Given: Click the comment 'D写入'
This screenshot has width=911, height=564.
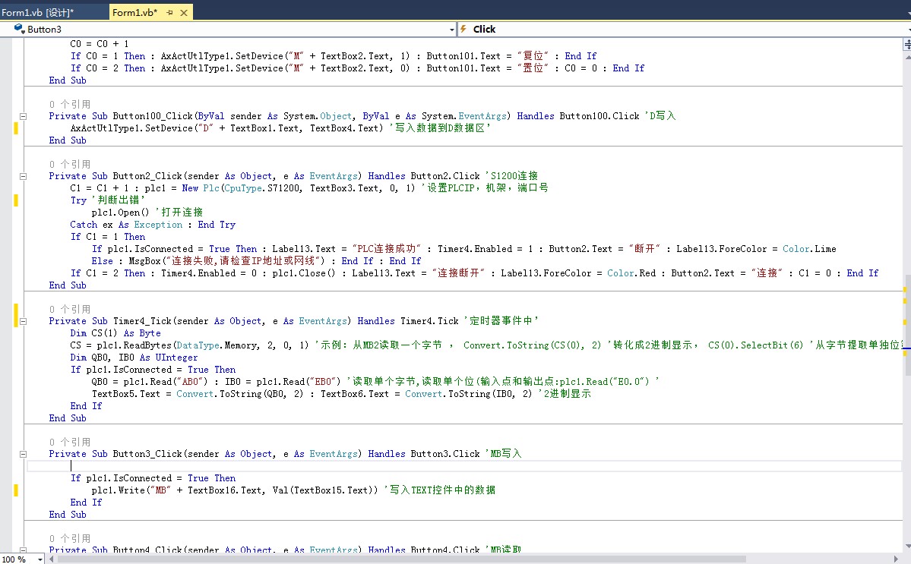Looking at the screenshot, I should tap(660, 116).
